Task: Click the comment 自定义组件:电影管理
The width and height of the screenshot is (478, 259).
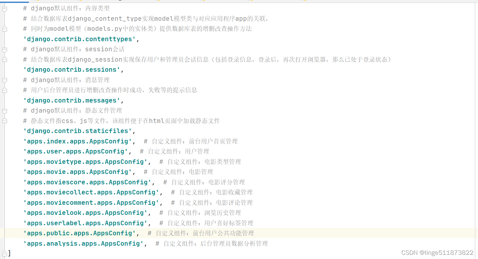Action: pyautogui.click(x=178, y=172)
